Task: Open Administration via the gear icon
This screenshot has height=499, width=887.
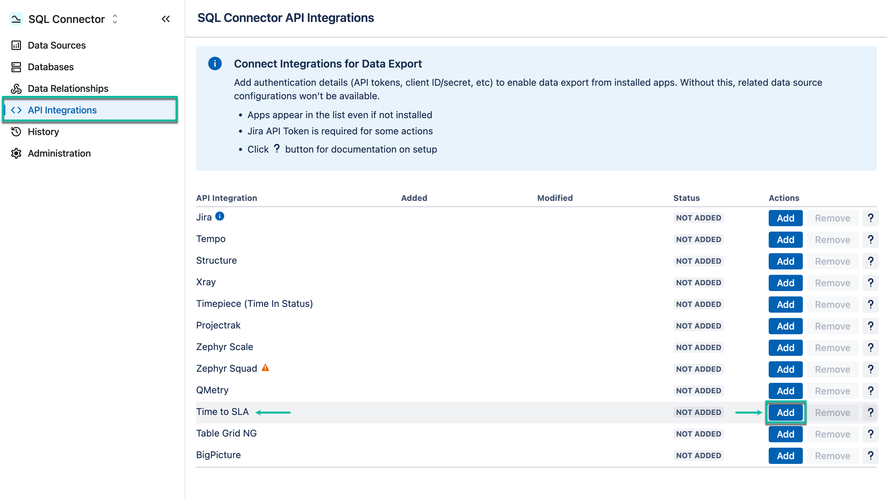Action: 16,153
